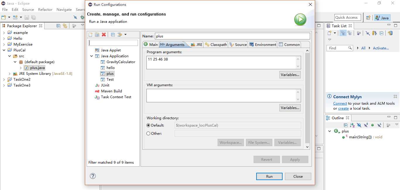Image resolution: width=400 pixels, height=190 pixels.
Task: Click the New wizard icon in Eclipse toolbar
Action: 4,18
